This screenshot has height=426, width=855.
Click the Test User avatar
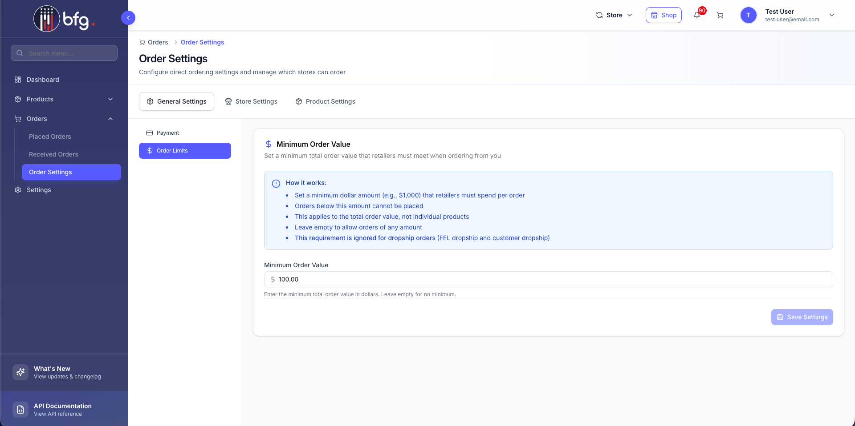coord(748,15)
